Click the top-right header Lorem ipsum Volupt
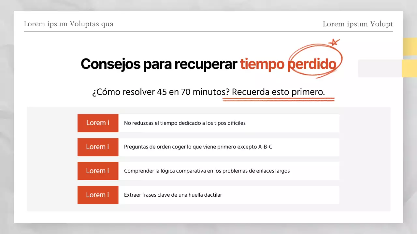 [x=358, y=24]
